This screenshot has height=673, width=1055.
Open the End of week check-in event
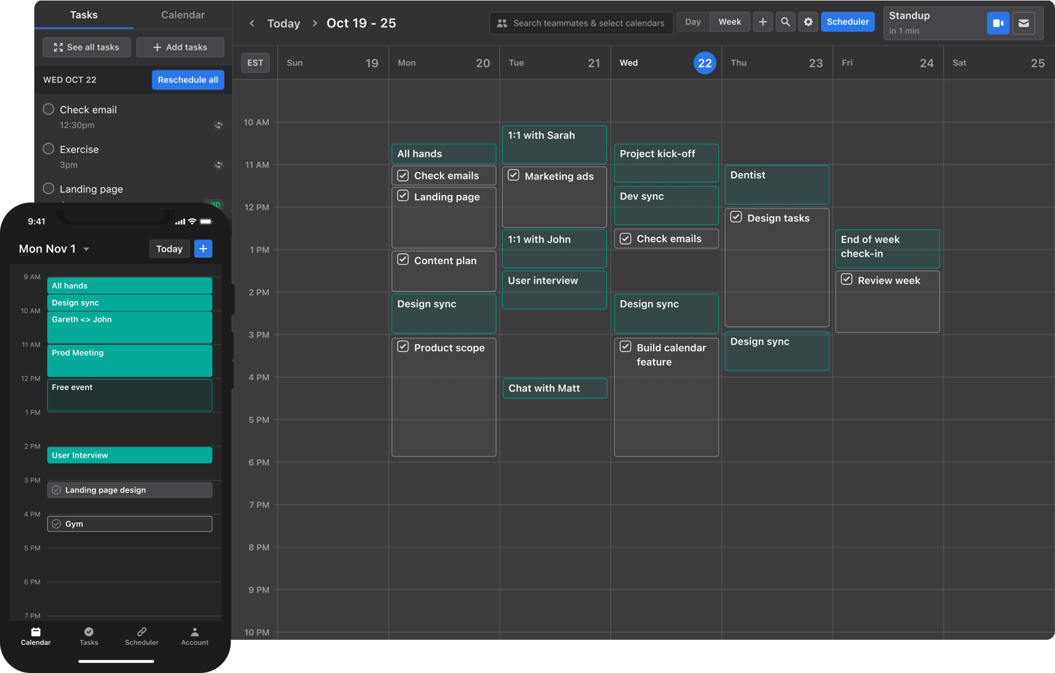point(887,249)
